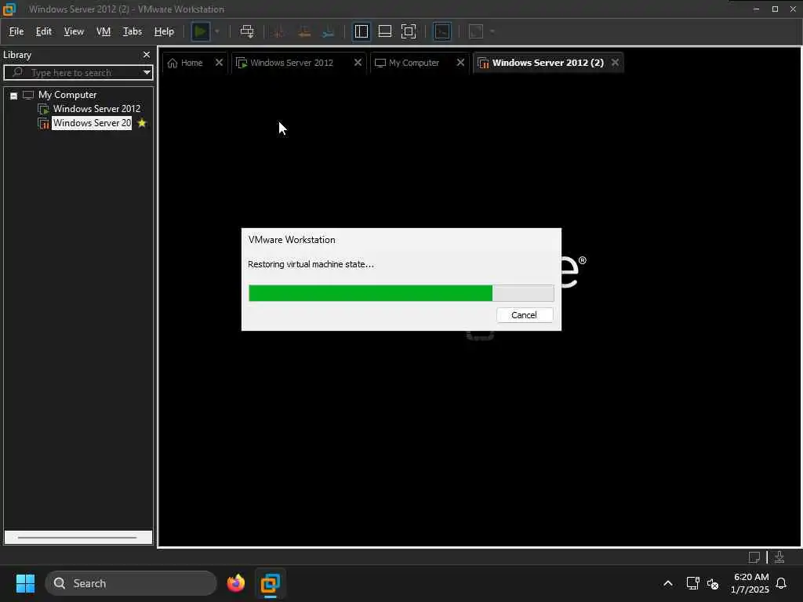The image size is (803, 602).
Task: Open the Windows Start menu
Action: point(25,583)
